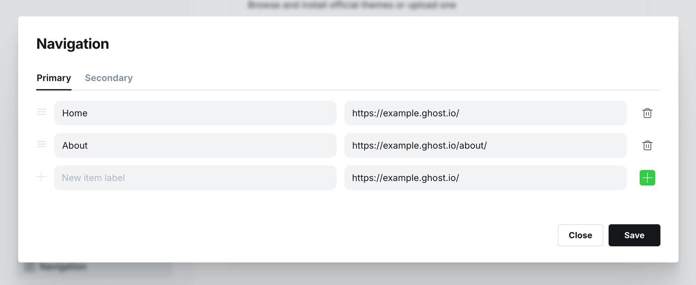Delete the Home navigation item
This screenshot has width=696, height=285.
[x=647, y=113]
